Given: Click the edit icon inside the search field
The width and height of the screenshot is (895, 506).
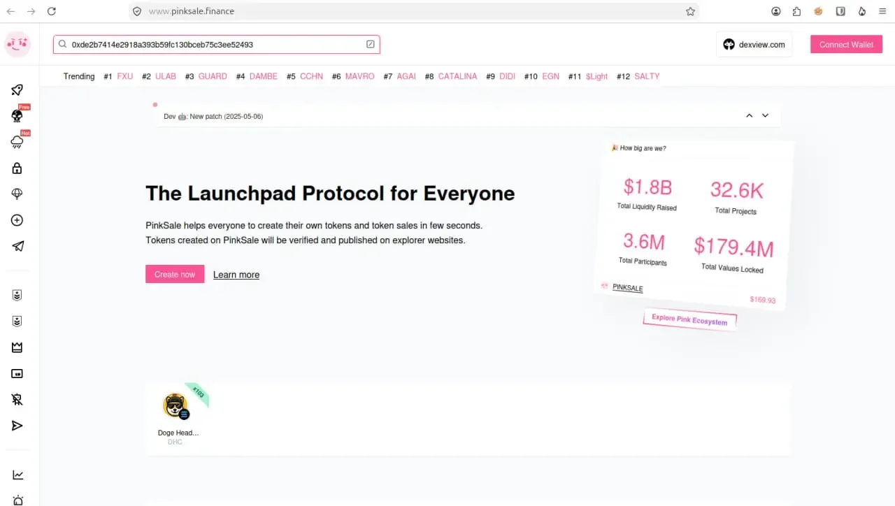Looking at the screenshot, I should [371, 44].
